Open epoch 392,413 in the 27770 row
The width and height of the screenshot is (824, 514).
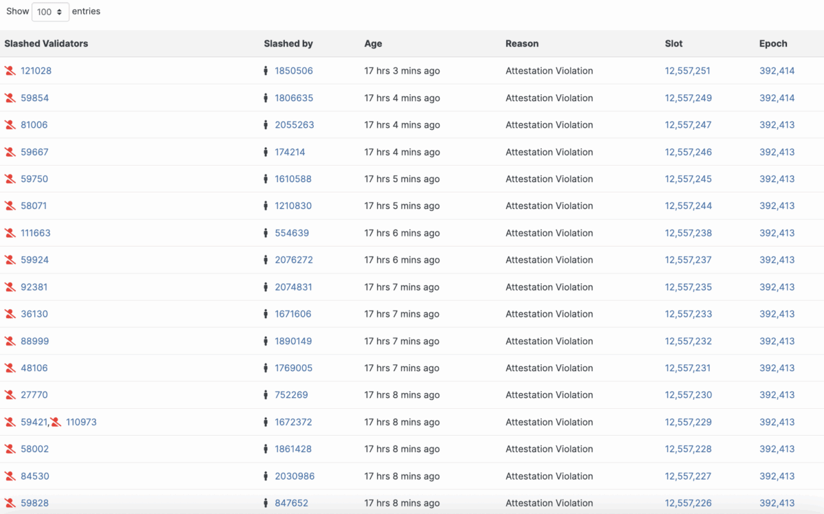point(777,394)
